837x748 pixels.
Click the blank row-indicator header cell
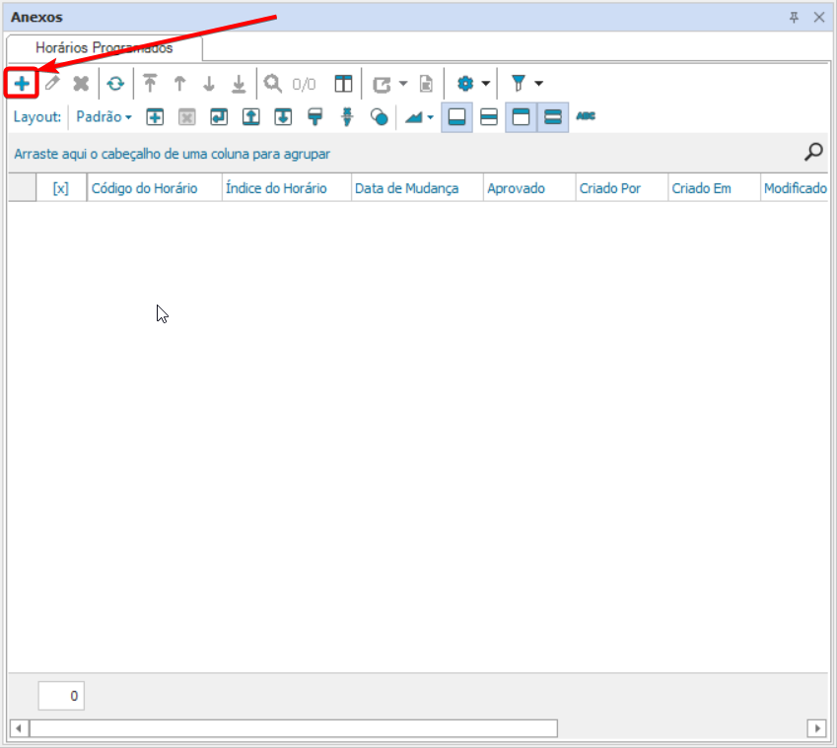pos(22,188)
